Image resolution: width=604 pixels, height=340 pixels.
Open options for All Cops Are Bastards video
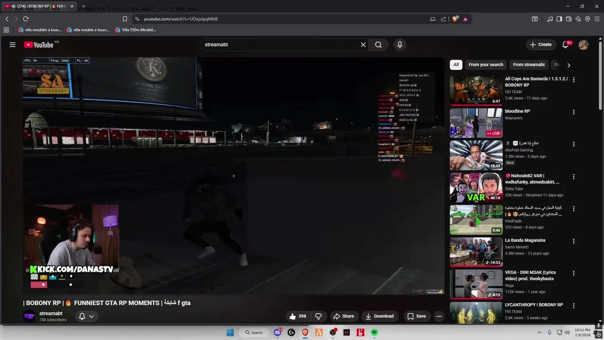point(574,80)
